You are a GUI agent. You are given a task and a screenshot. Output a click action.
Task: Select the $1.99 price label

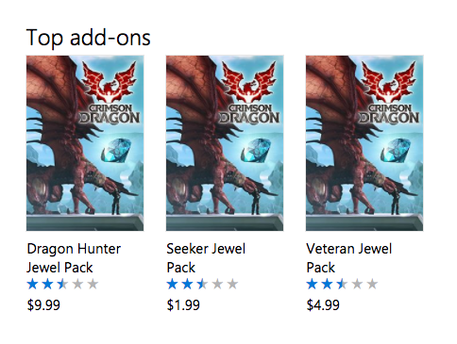click(x=183, y=305)
